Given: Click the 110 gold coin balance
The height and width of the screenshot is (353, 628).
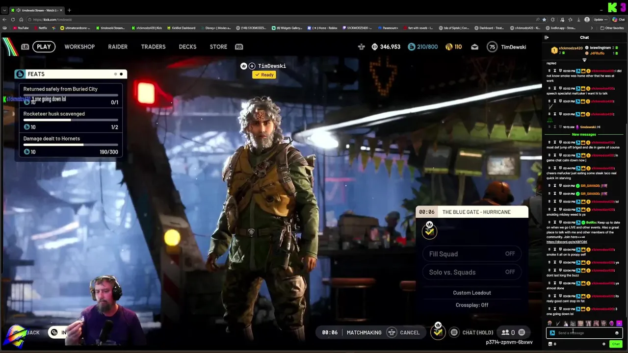Looking at the screenshot, I should point(453,47).
